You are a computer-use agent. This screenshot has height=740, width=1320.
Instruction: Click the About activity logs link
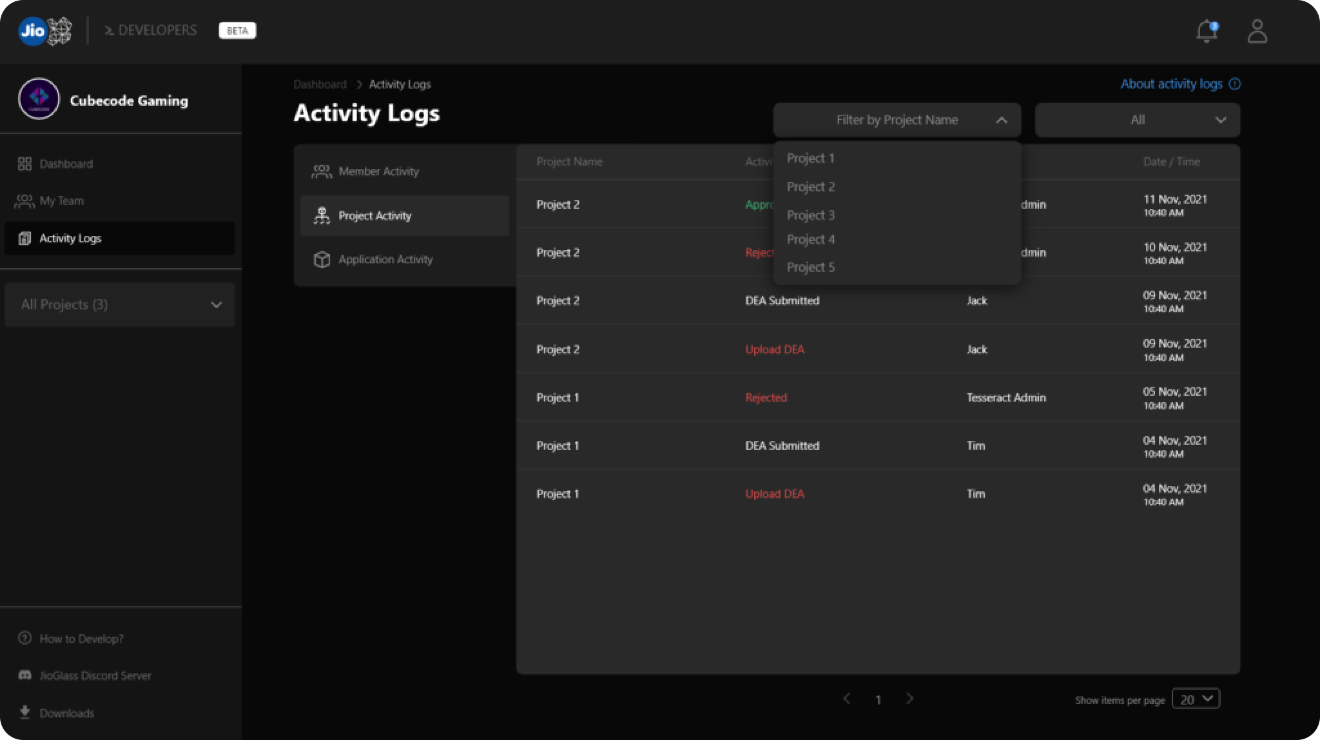[x=1171, y=84]
